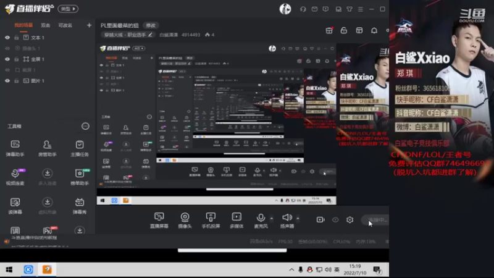
Task: Hide the 文本 1 layer
Action: click(x=7, y=38)
